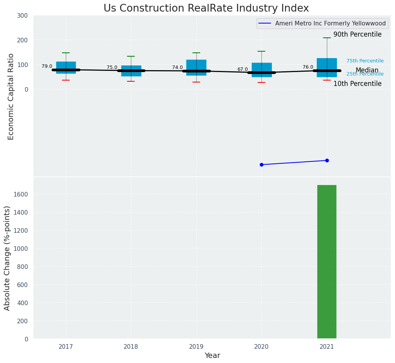Screen dimensions: 395x363
Task: Click the 2018 x-axis tick label
Action: tap(131, 347)
